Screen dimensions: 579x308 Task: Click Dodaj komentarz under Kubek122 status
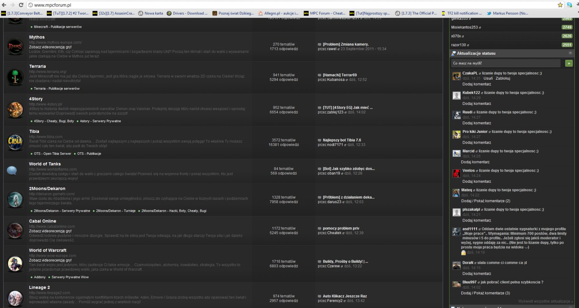(x=477, y=103)
